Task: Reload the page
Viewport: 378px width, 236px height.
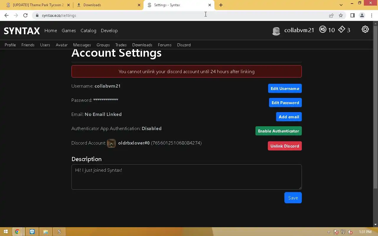Action: tap(25, 15)
